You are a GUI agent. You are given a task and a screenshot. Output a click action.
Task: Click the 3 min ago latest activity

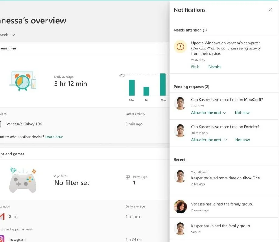tap(134, 124)
